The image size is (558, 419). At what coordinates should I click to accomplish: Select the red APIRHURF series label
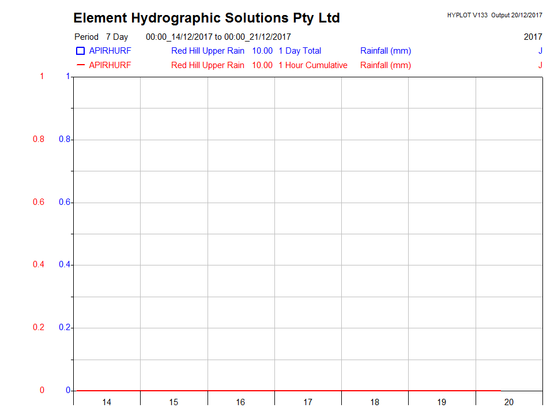point(110,65)
